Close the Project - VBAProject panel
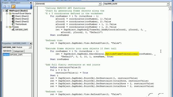 (x=31, y=3)
